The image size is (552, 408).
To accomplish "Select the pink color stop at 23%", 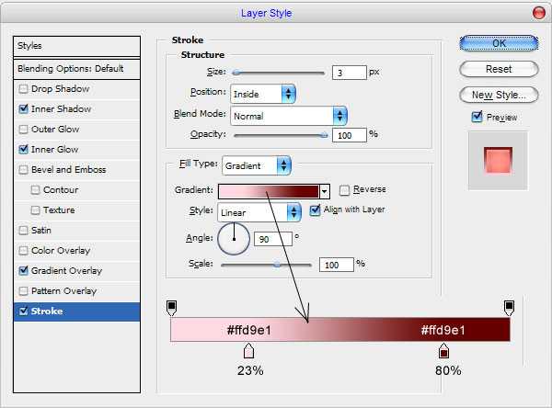I will (x=248, y=352).
